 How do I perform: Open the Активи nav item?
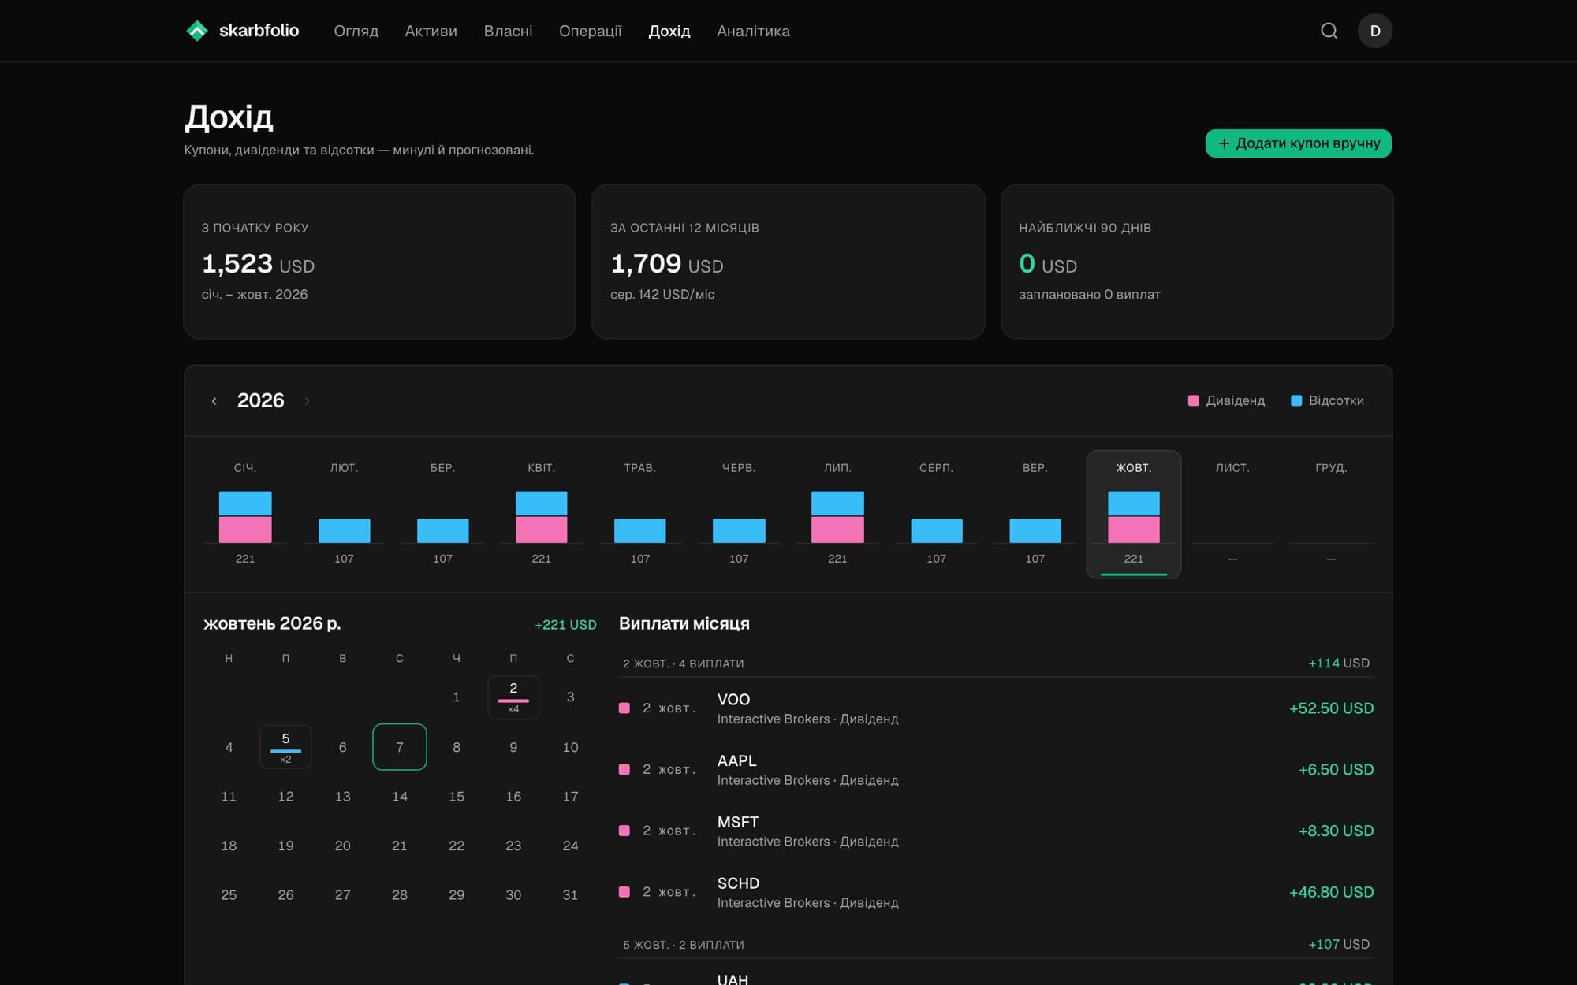pos(431,31)
